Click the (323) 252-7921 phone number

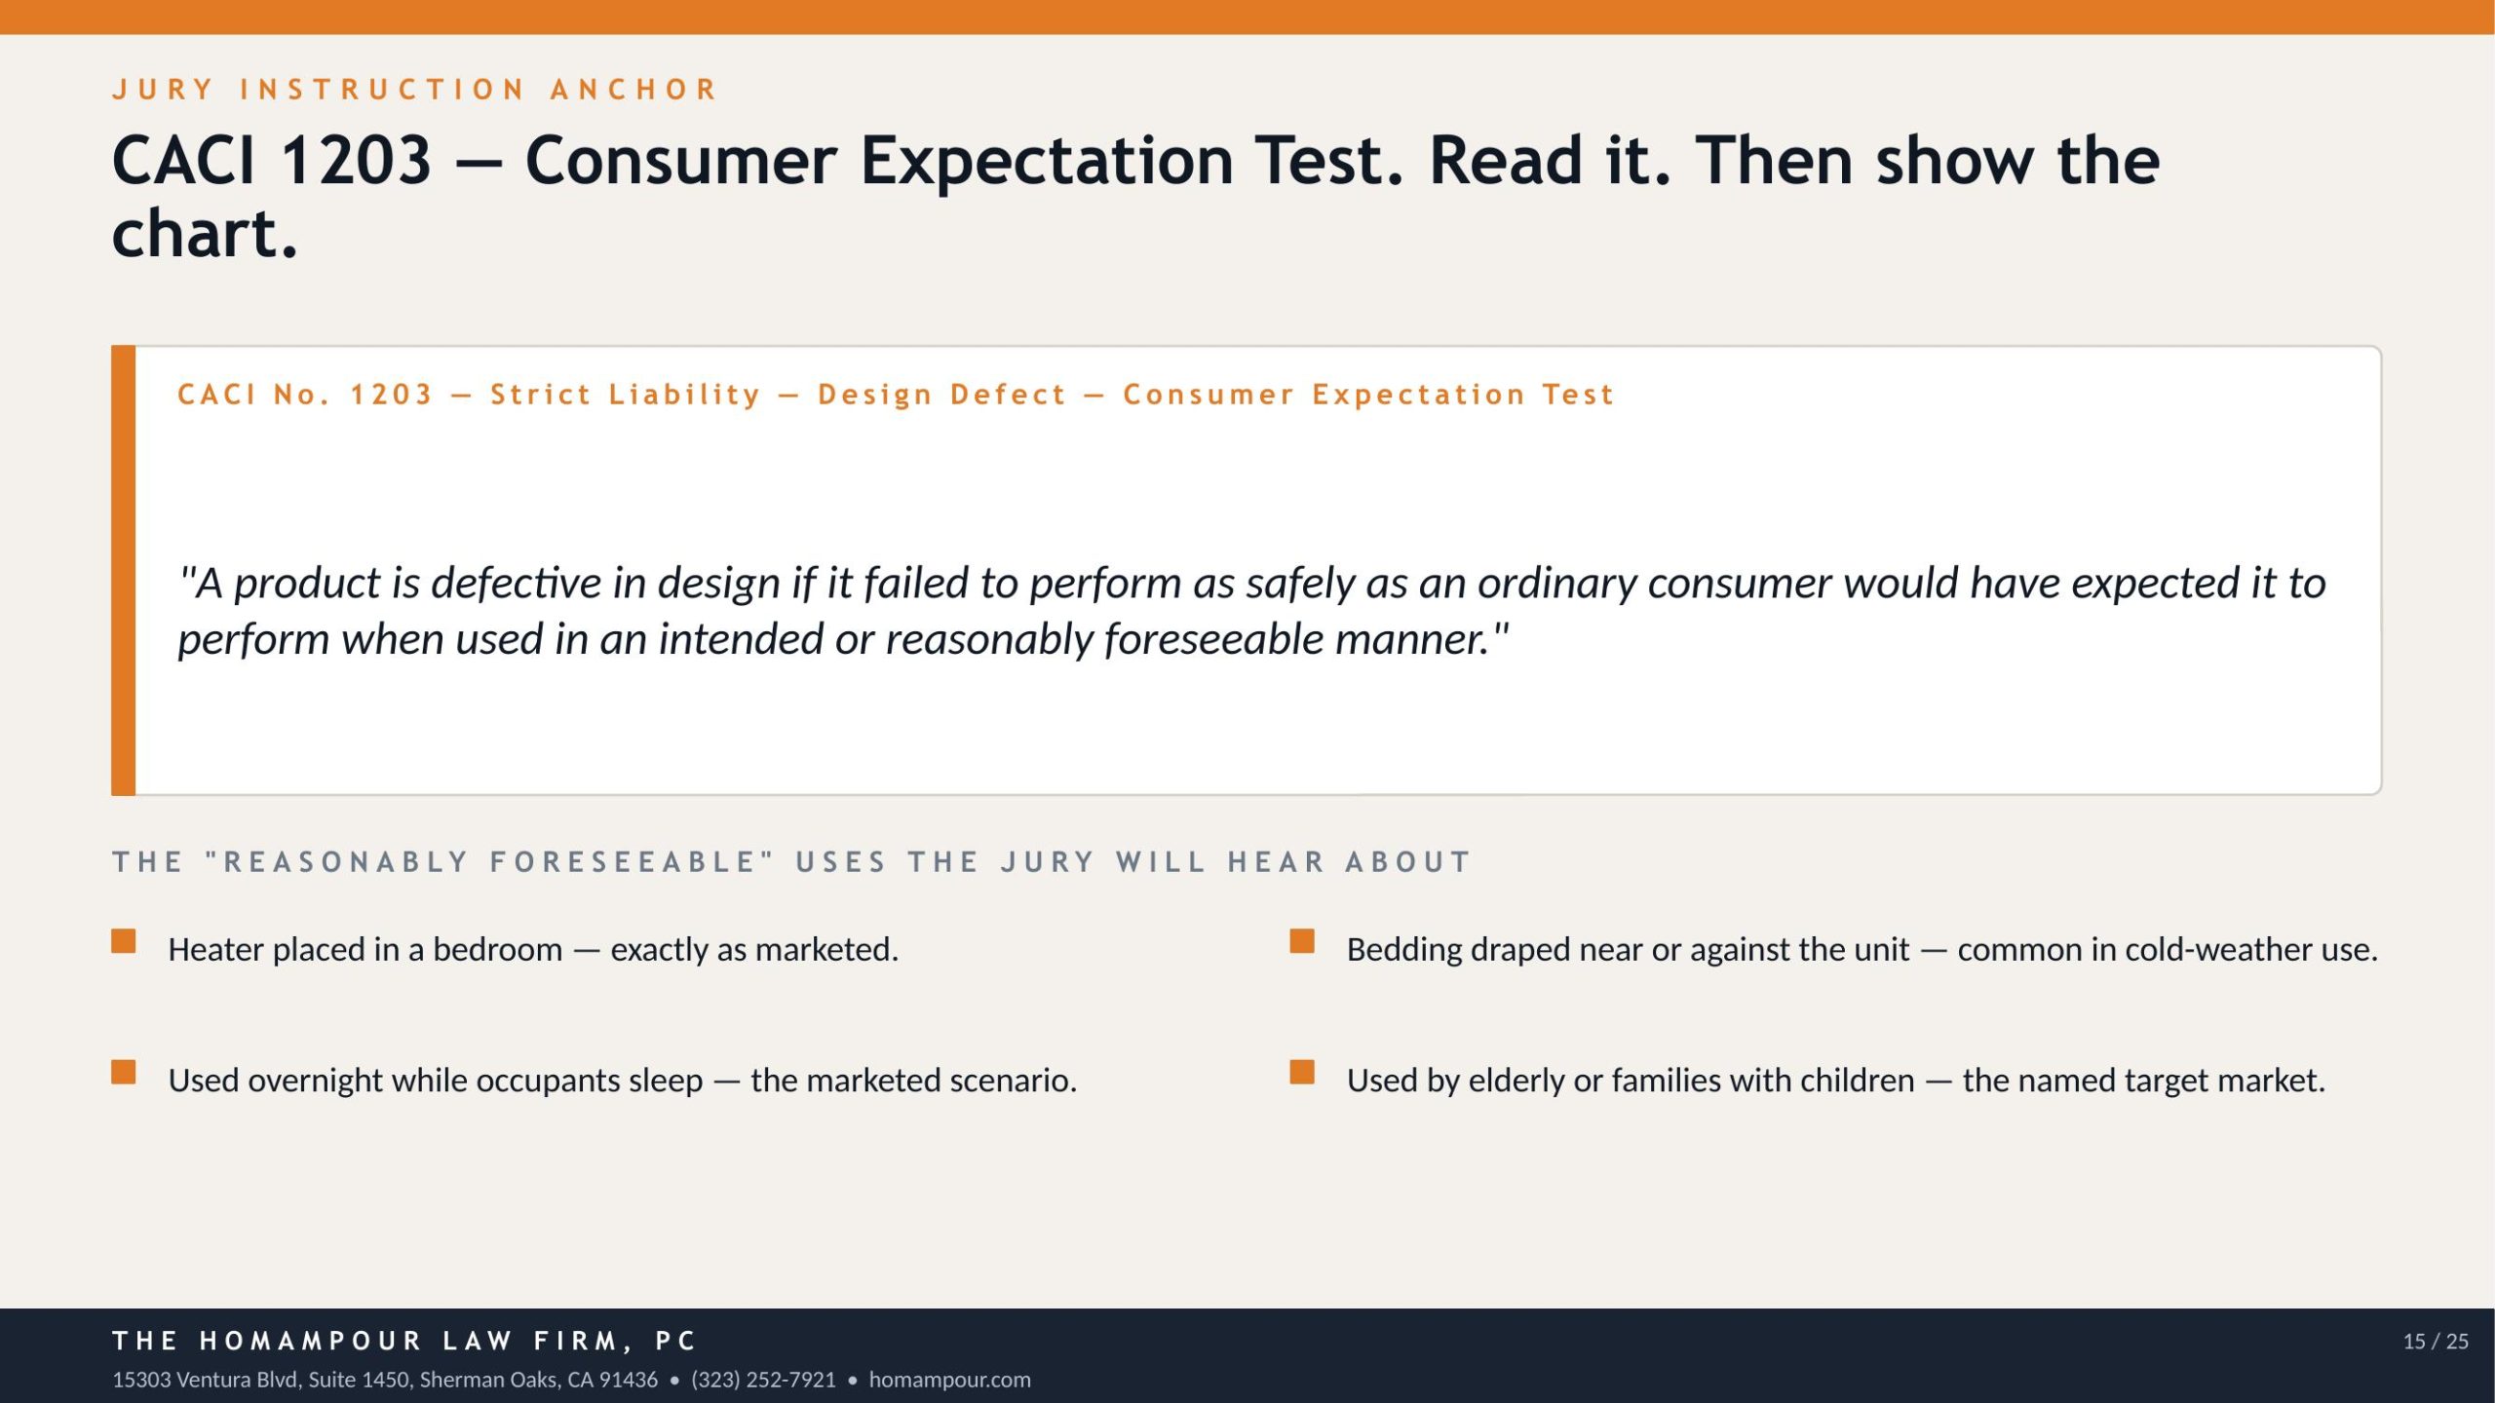pos(763,1380)
